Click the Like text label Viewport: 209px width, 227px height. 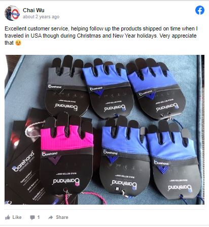(17, 217)
